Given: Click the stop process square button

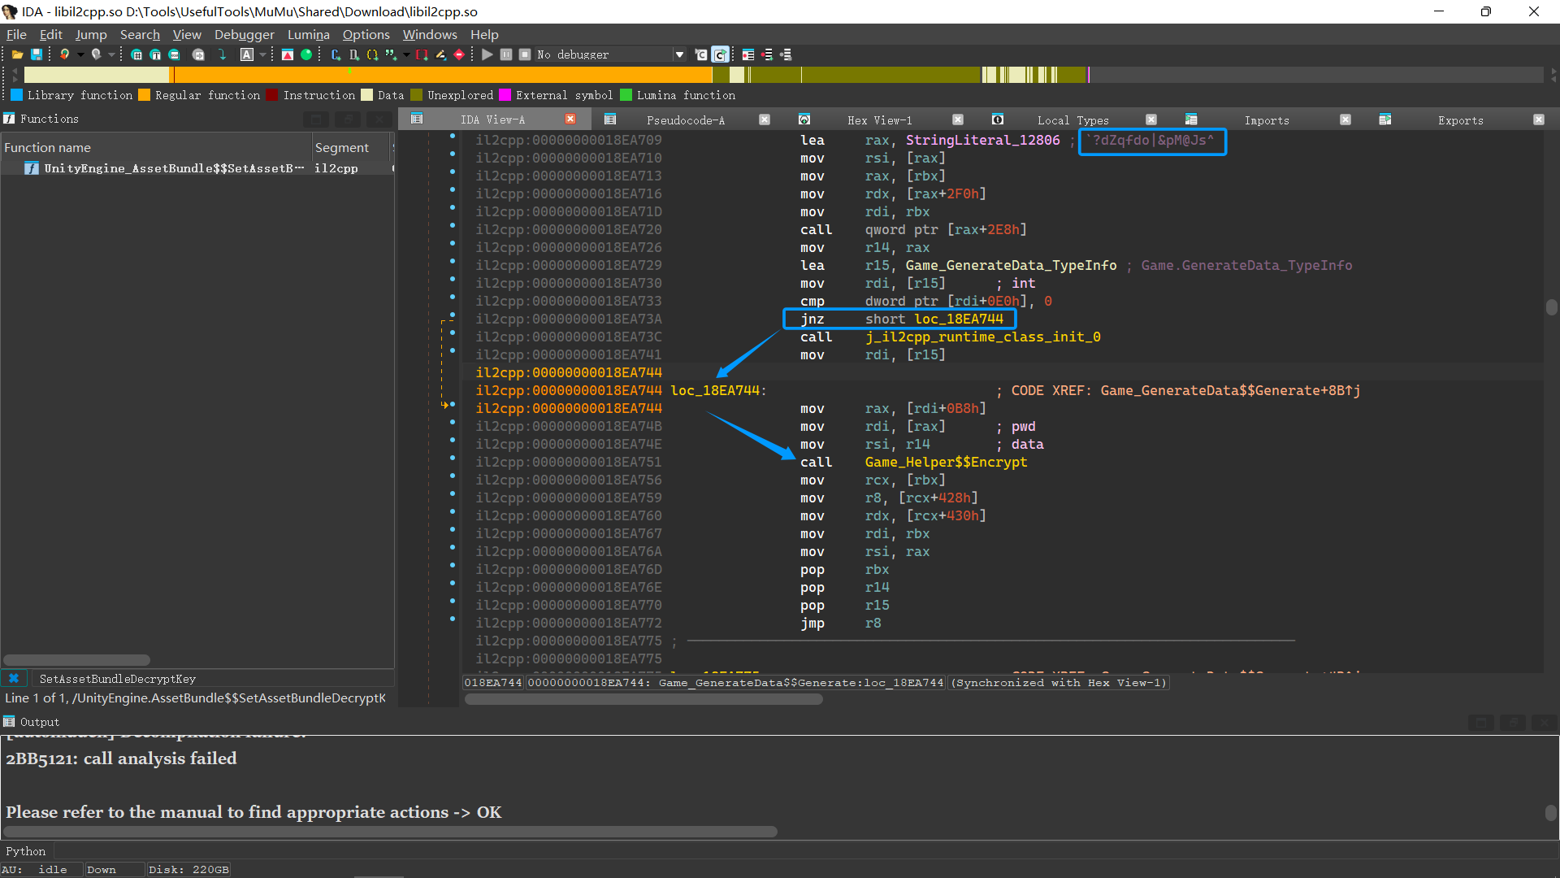Looking at the screenshot, I should coord(525,54).
